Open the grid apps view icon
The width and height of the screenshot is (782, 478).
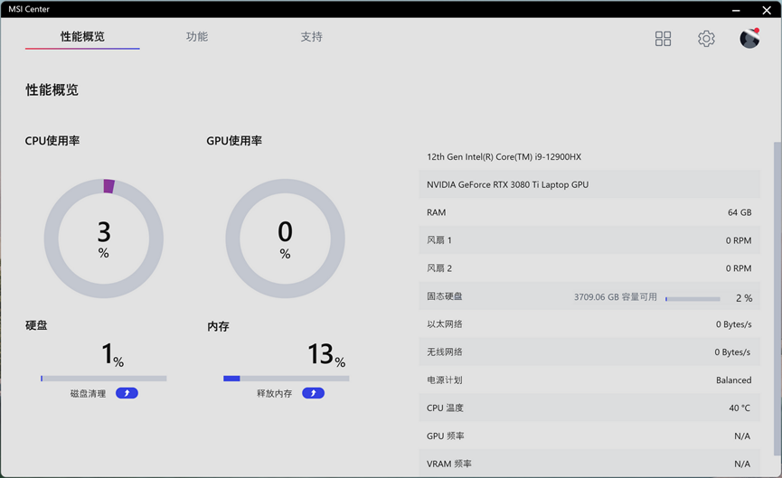click(663, 39)
